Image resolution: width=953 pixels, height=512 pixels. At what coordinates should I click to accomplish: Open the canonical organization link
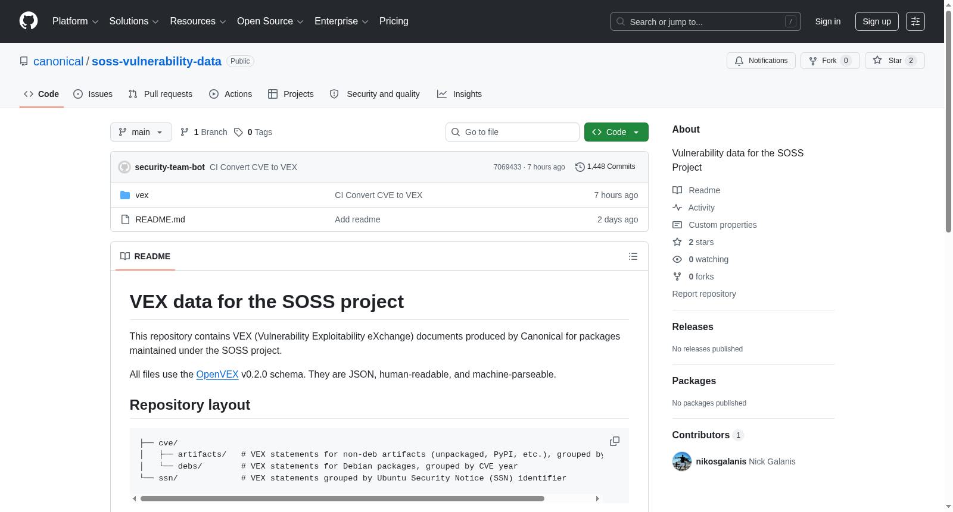coord(58,61)
